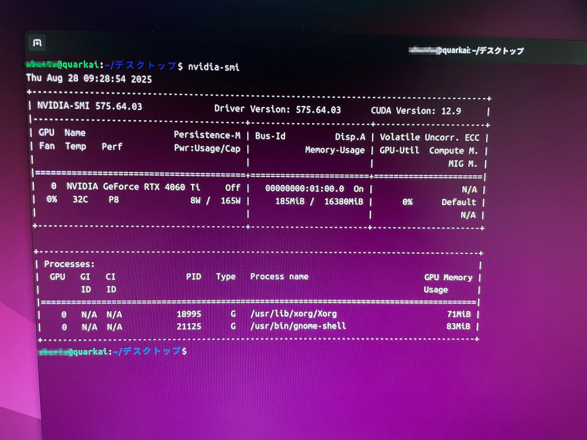Click the Persistence-M column header
Screen dimensions: 587x440
207,135
